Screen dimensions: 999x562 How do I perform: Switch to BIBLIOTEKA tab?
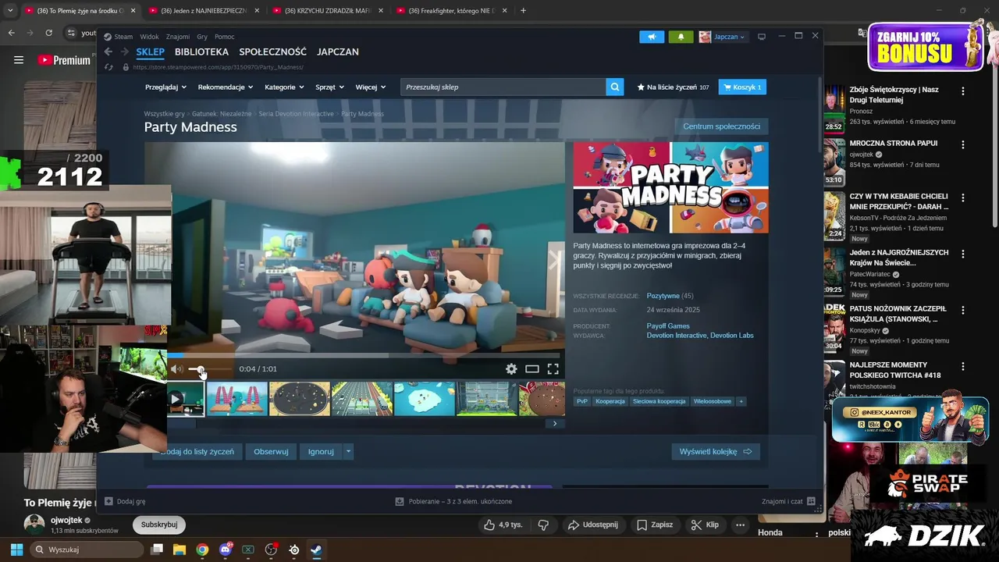click(x=201, y=52)
